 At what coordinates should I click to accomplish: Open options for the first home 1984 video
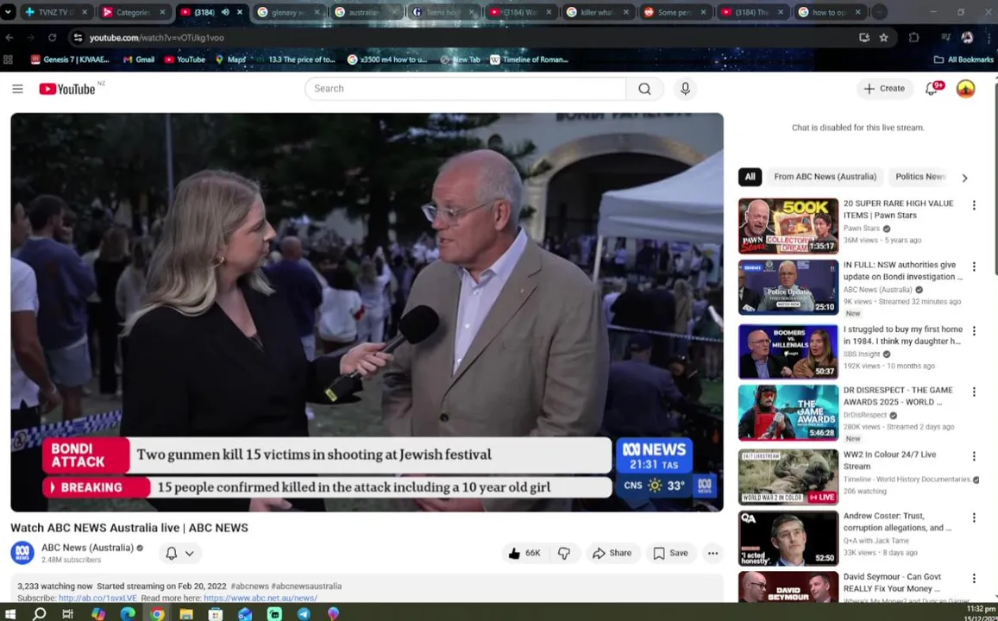pos(973,331)
